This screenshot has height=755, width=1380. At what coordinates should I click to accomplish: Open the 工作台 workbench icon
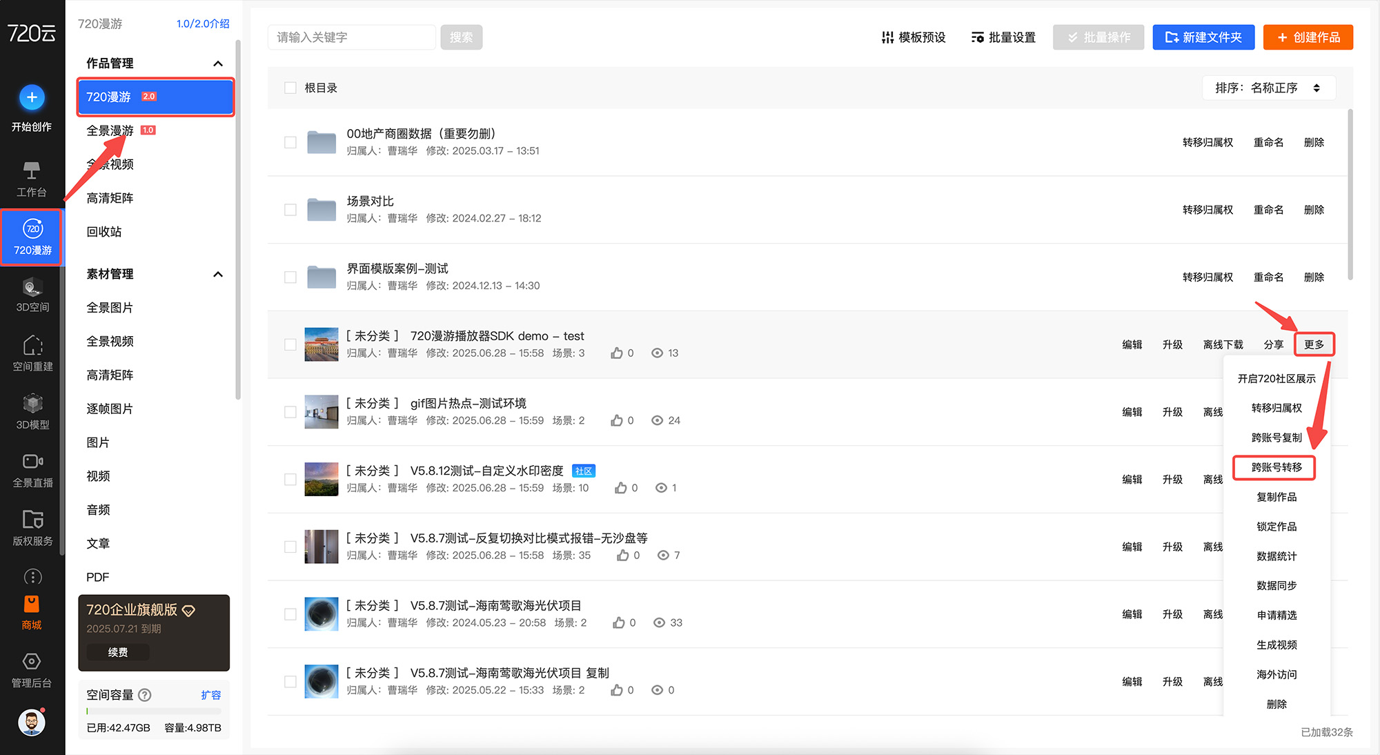tap(32, 170)
